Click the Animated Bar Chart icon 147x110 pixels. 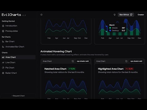coord(3,47)
